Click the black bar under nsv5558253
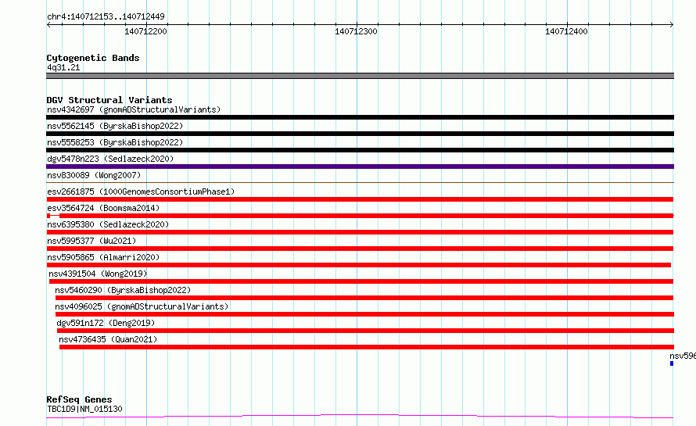 360,150
